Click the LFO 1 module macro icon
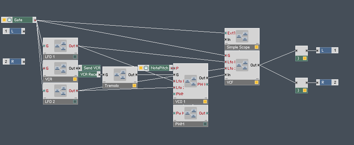The image size is (354, 145). tap(60, 46)
